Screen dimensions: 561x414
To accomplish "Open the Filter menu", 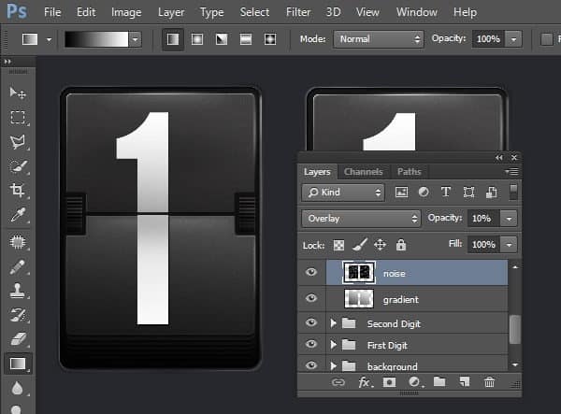I will (x=298, y=12).
